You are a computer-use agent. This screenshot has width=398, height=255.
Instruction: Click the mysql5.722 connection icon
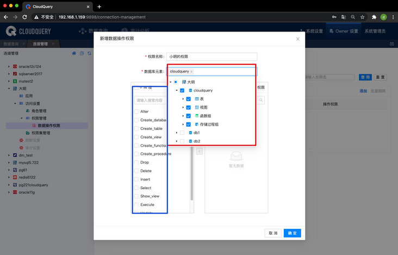click(x=15, y=163)
